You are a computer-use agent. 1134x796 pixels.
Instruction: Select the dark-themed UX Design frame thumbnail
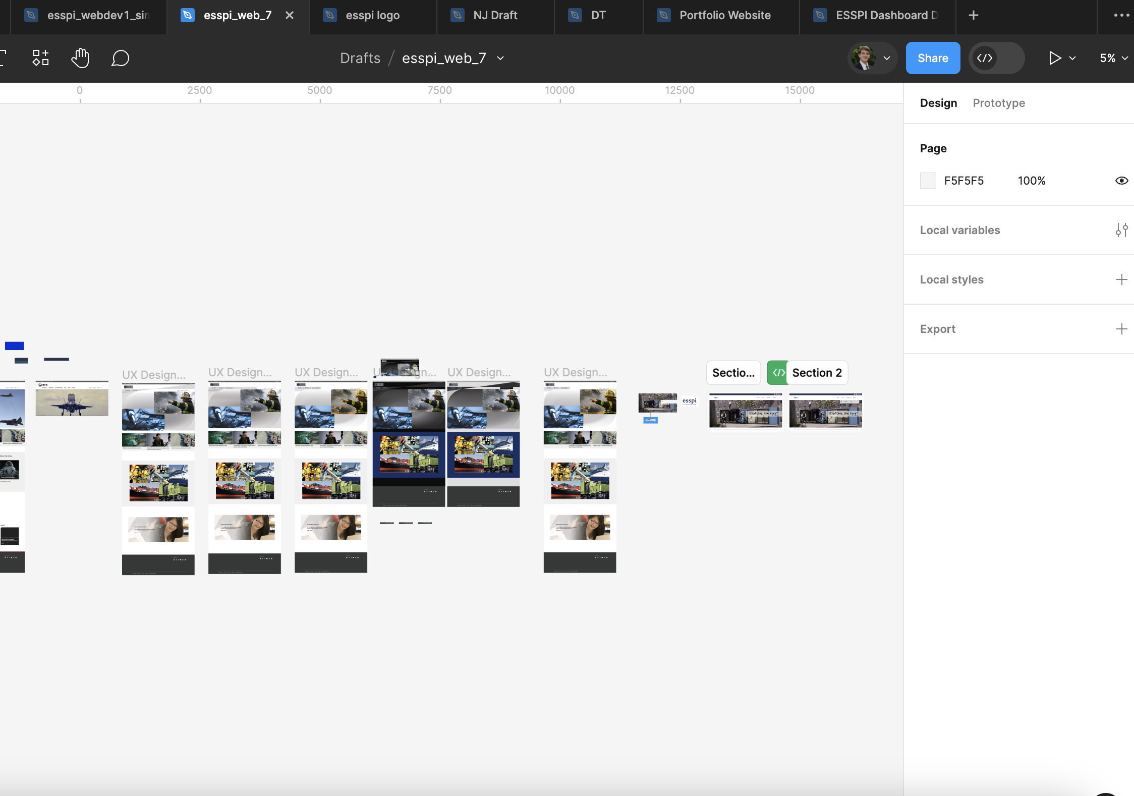pyautogui.click(x=409, y=444)
